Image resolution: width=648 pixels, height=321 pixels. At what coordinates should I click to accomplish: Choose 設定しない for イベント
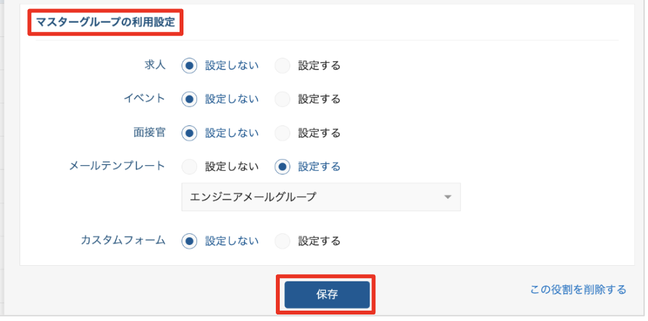coord(190,99)
